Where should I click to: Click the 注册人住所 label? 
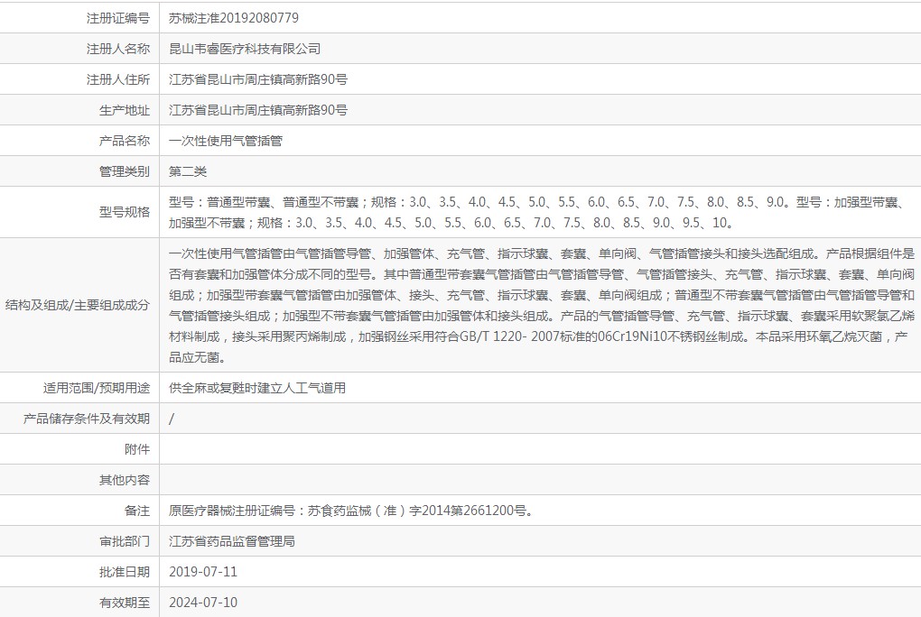pos(118,79)
